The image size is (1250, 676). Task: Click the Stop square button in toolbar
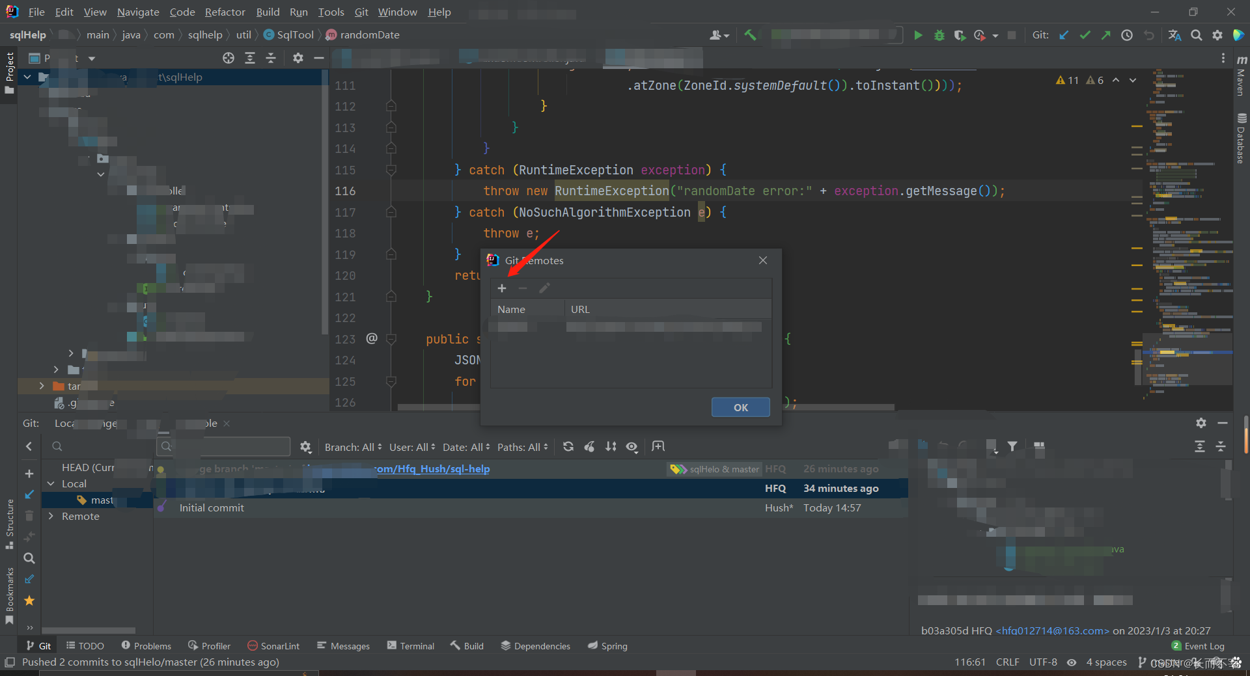click(1012, 35)
